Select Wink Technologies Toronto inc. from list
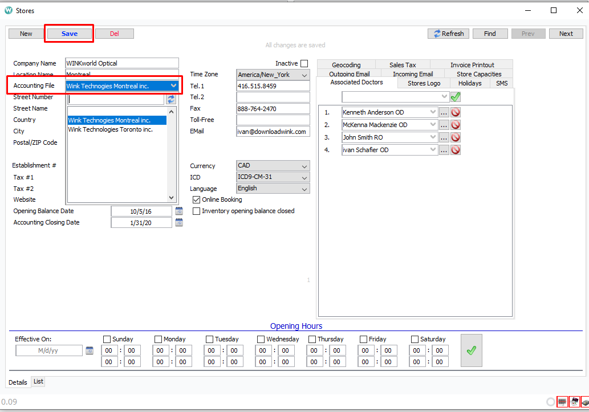589x412 pixels. (112, 129)
